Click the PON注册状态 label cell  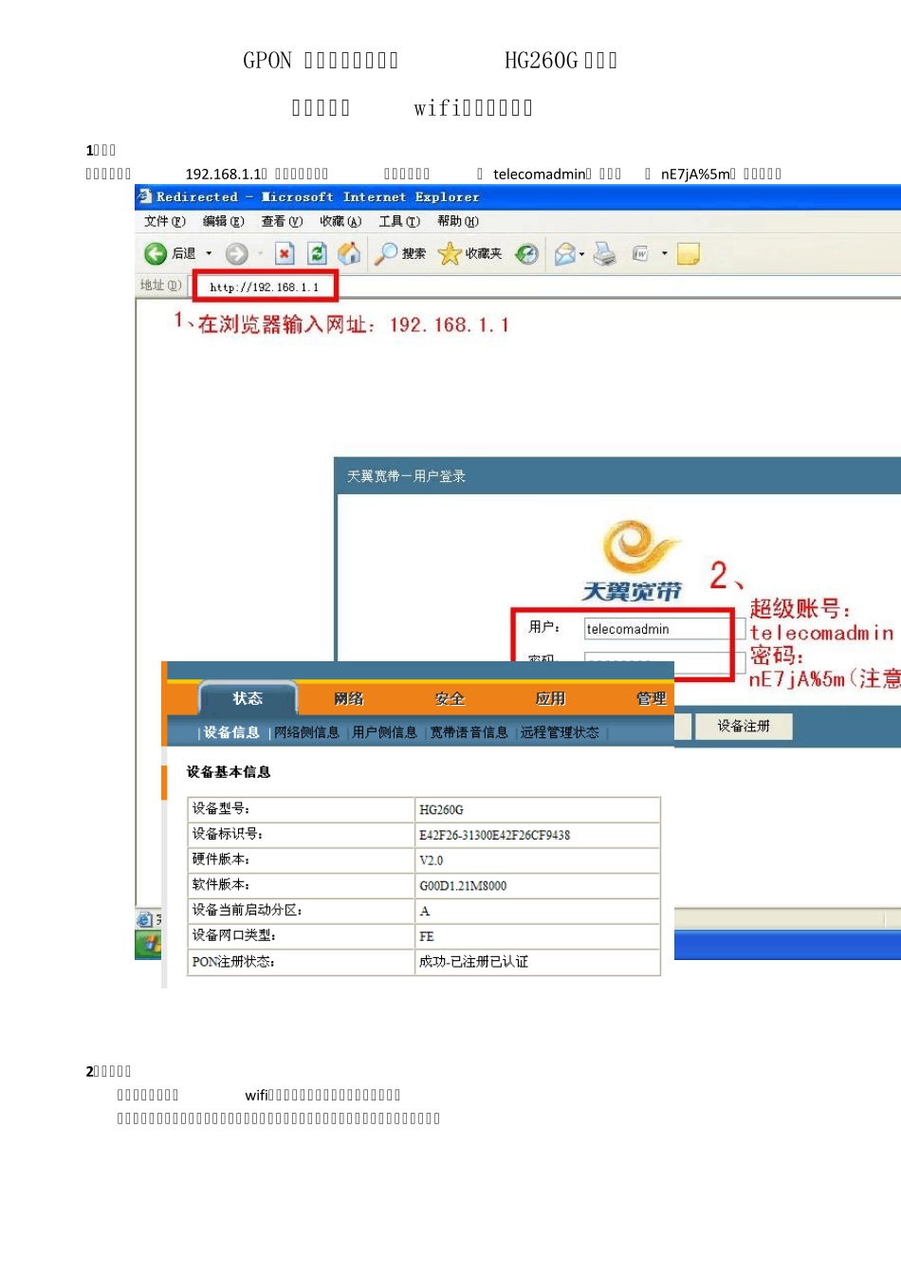pyautogui.click(x=302, y=961)
